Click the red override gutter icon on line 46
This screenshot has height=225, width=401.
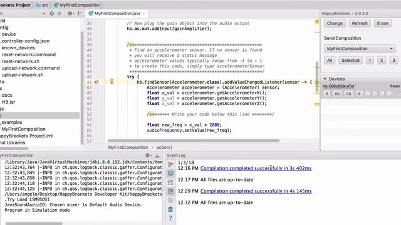[x=96, y=82]
